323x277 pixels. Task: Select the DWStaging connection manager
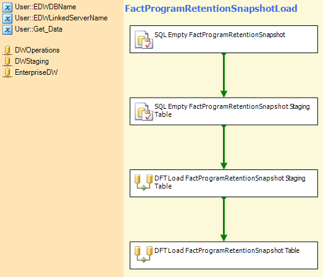tap(32, 61)
